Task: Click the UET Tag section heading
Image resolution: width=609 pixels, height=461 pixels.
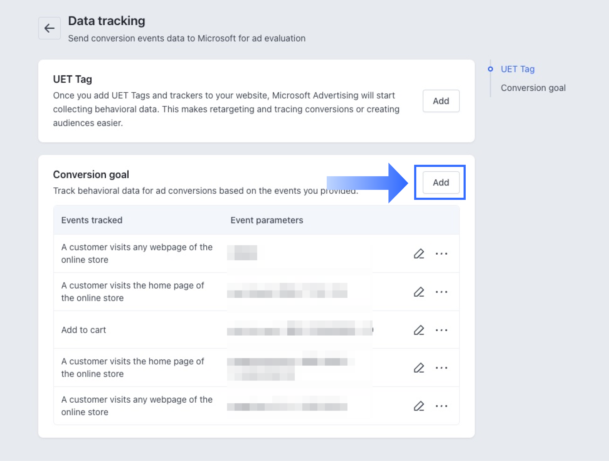Action: coord(72,79)
